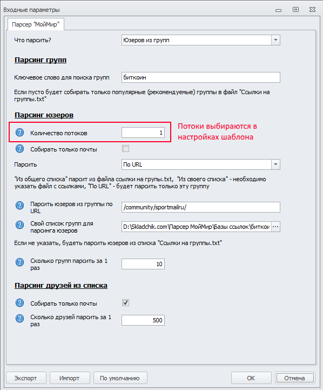Select the Парсер "МойМир" tab
The width and height of the screenshot is (323, 390).
click(x=36, y=24)
